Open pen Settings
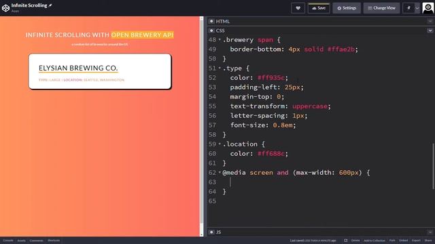Screen dimensions: 435x244 coord(347,8)
